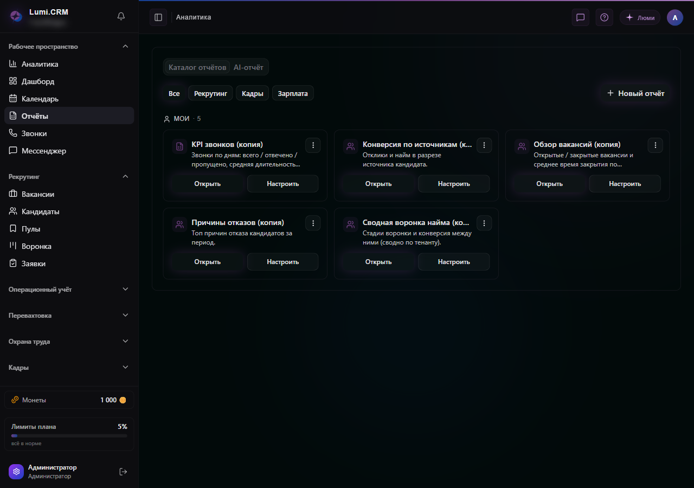The width and height of the screenshot is (694, 488).
Task: Select the Кадры filter chip
Action: tap(253, 93)
